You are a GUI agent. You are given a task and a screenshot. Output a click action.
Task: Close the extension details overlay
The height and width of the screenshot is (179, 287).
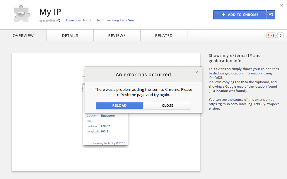[281, 6]
